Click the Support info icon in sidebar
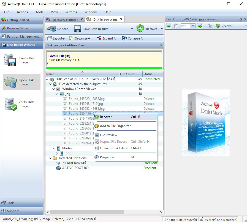The width and height of the screenshot is (247, 222). [4, 211]
